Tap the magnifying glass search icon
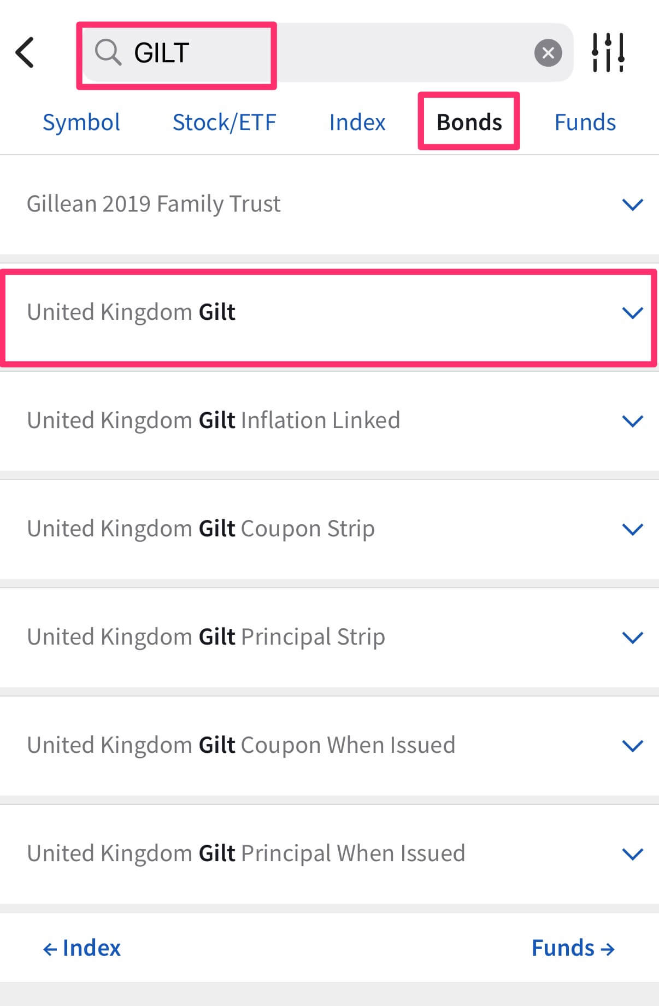659x1006 pixels. tap(108, 53)
